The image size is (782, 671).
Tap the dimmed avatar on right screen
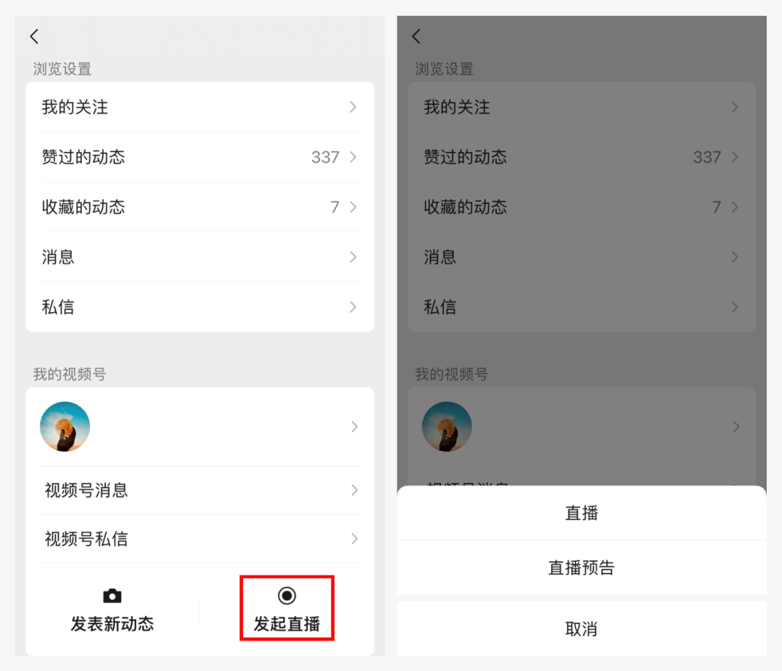(447, 427)
